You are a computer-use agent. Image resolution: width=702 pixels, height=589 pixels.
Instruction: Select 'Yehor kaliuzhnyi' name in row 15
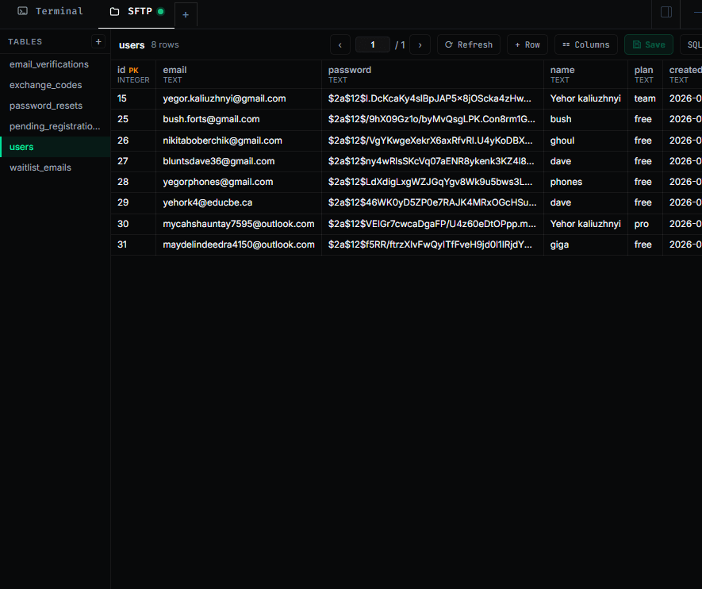coord(585,98)
